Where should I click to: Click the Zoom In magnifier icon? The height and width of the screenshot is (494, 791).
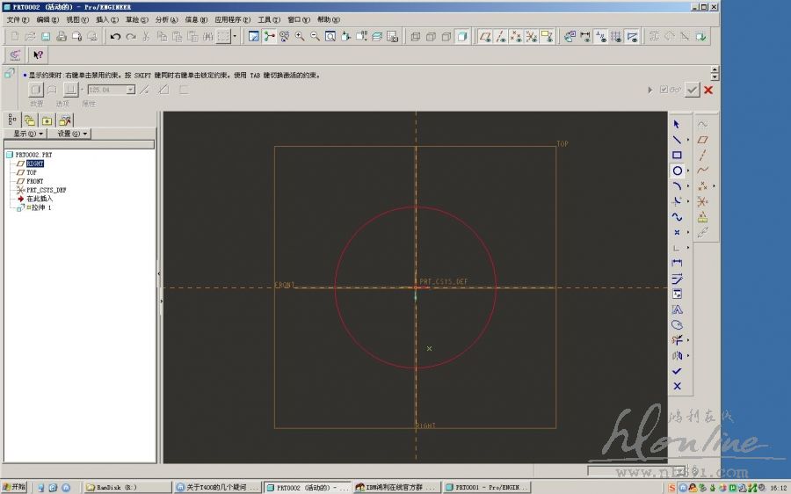point(300,36)
